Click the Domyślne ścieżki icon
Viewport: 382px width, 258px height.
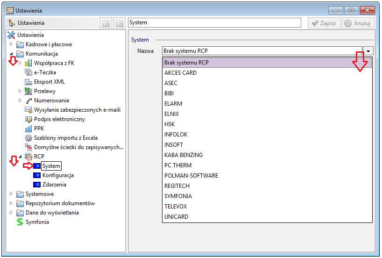28,147
